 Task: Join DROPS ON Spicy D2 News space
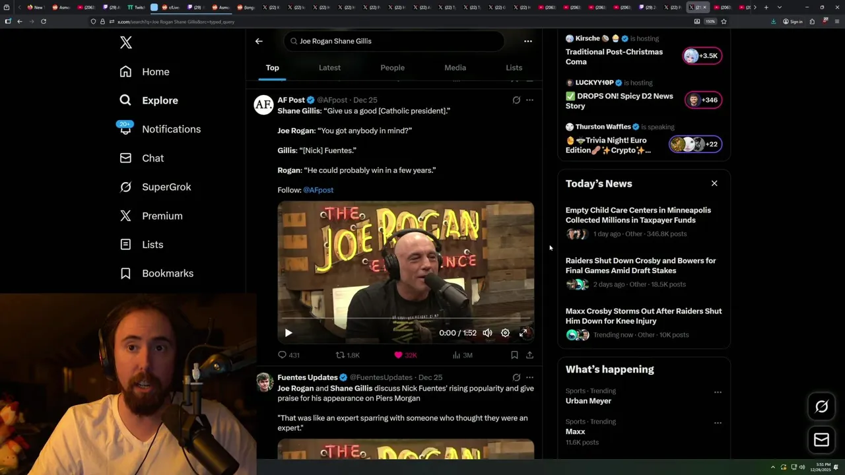click(619, 101)
